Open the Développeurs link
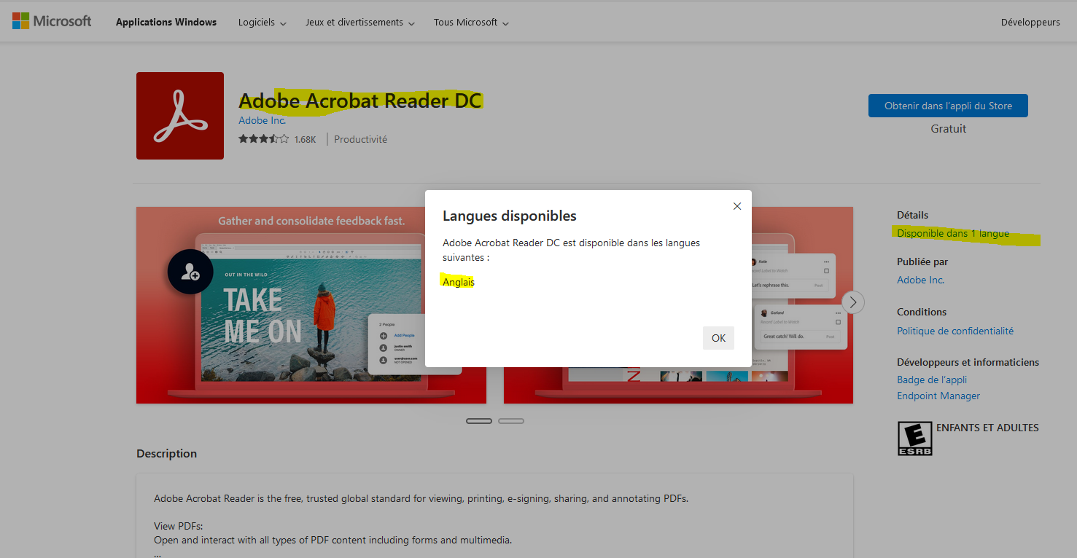Image resolution: width=1077 pixels, height=558 pixels. [x=1030, y=23]
